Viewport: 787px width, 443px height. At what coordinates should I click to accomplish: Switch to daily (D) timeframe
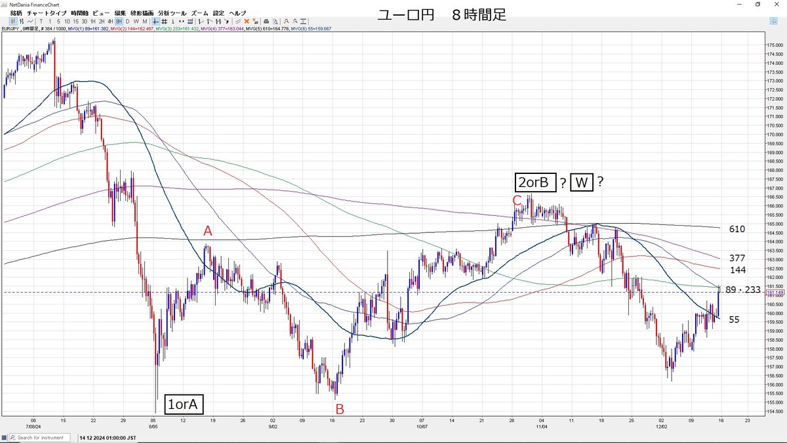point(128,22)
